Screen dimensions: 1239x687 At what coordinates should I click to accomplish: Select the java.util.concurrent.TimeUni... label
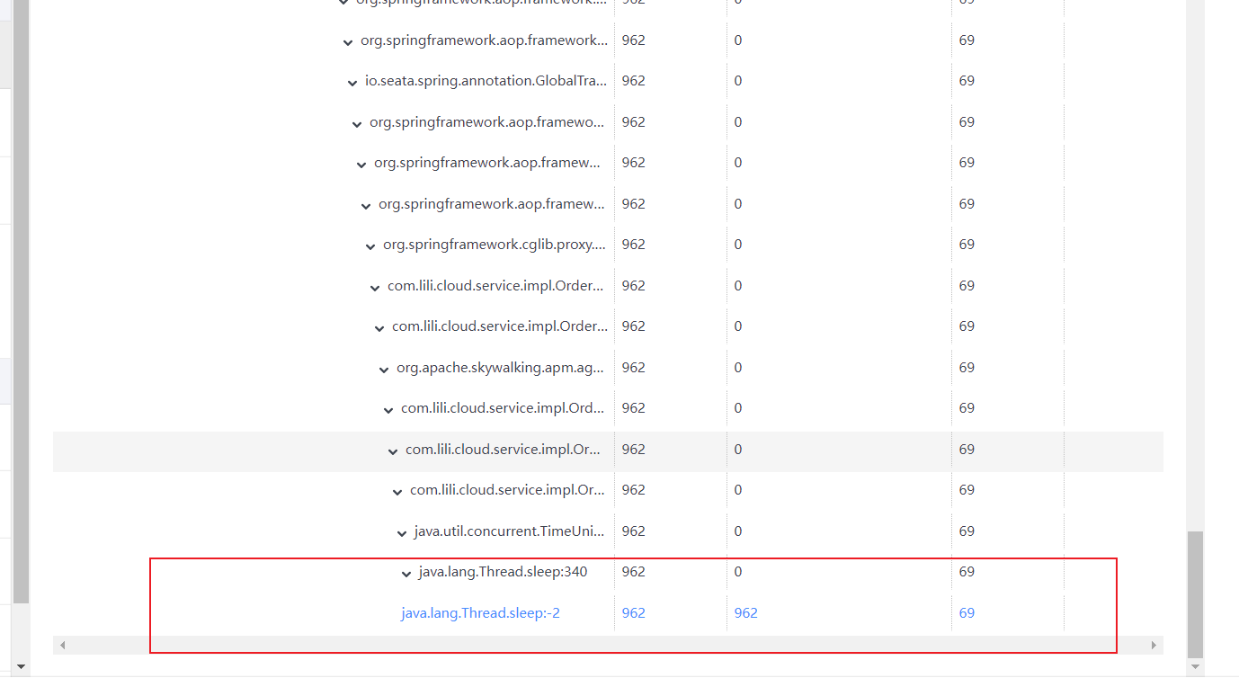[x=509, y=531]
